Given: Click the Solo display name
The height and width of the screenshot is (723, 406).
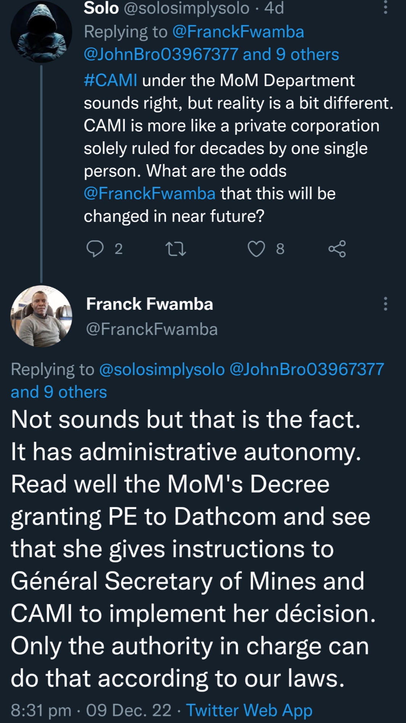Looking at the screenshot, I should pos(101,8).
